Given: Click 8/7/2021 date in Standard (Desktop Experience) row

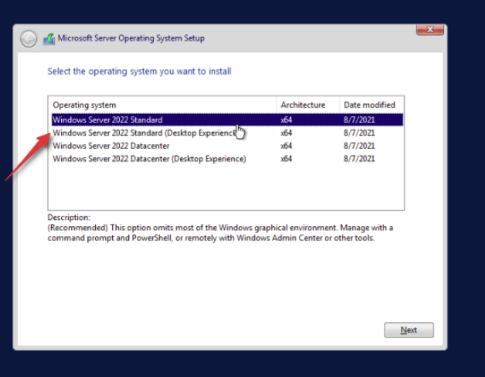Looking at the screenshot, I should click(x=359, y=133).
